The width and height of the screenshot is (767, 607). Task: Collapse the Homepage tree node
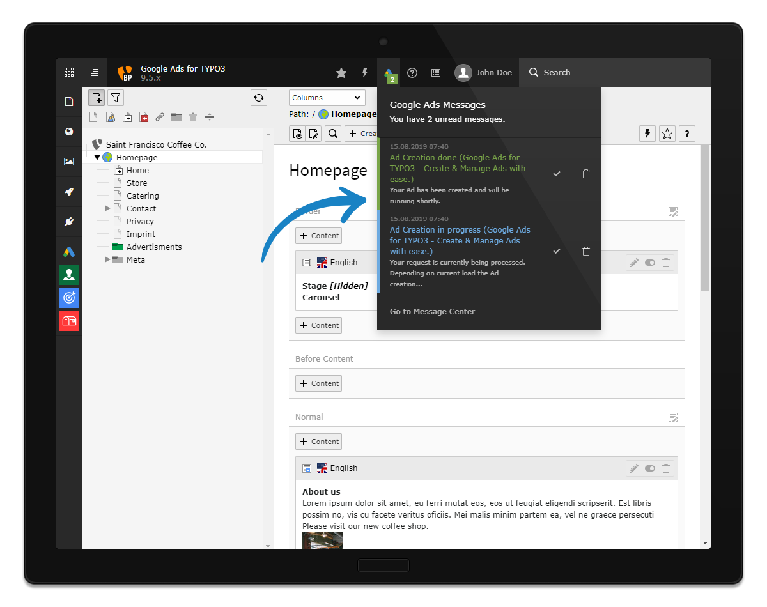click(97, 157)
